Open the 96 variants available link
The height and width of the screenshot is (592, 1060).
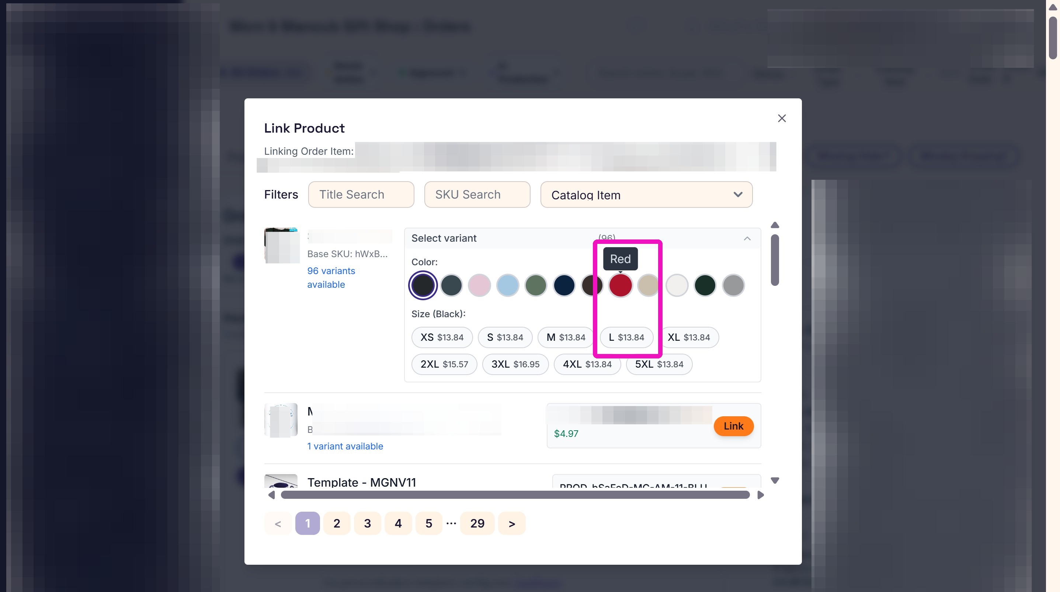(x=331, y=277)
